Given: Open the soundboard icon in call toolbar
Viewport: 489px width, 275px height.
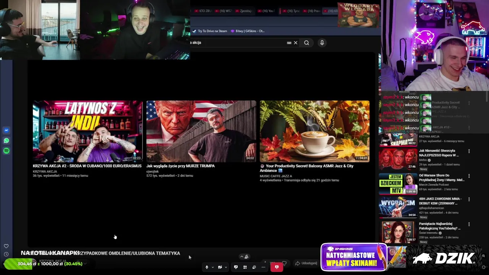Looking at the screenshot, I should [x=254, y=267].
